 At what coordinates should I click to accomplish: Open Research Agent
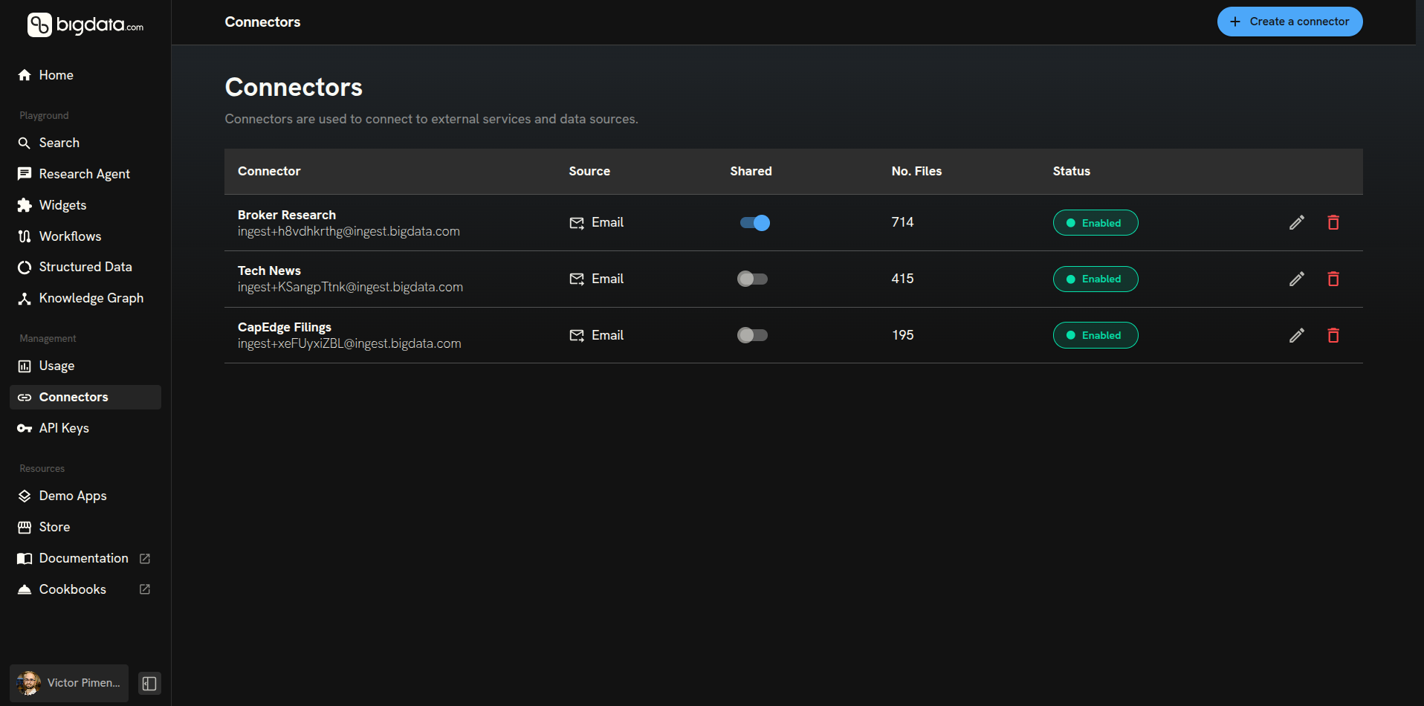(85, 174)
